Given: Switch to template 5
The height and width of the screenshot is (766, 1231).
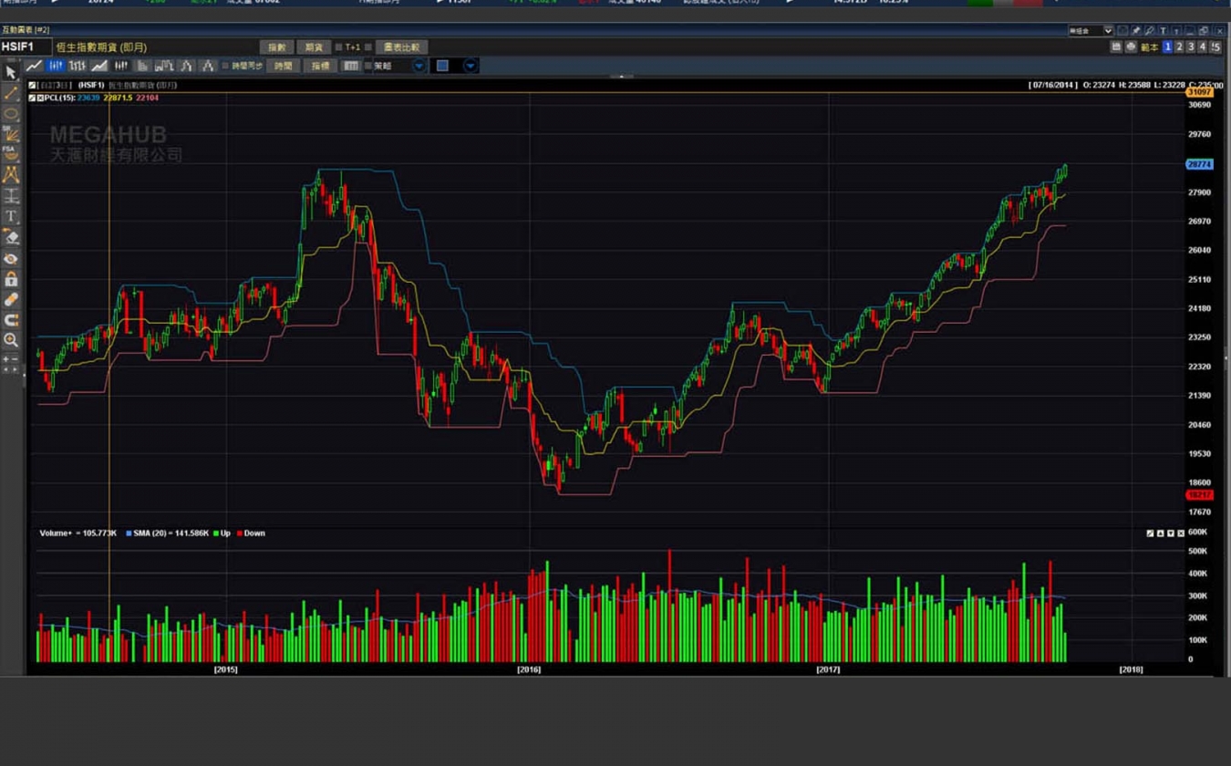Looking at the screenshot, I should (x=1215, y=47).
